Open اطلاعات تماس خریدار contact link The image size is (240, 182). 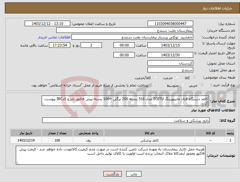click(x=54, y=37)
